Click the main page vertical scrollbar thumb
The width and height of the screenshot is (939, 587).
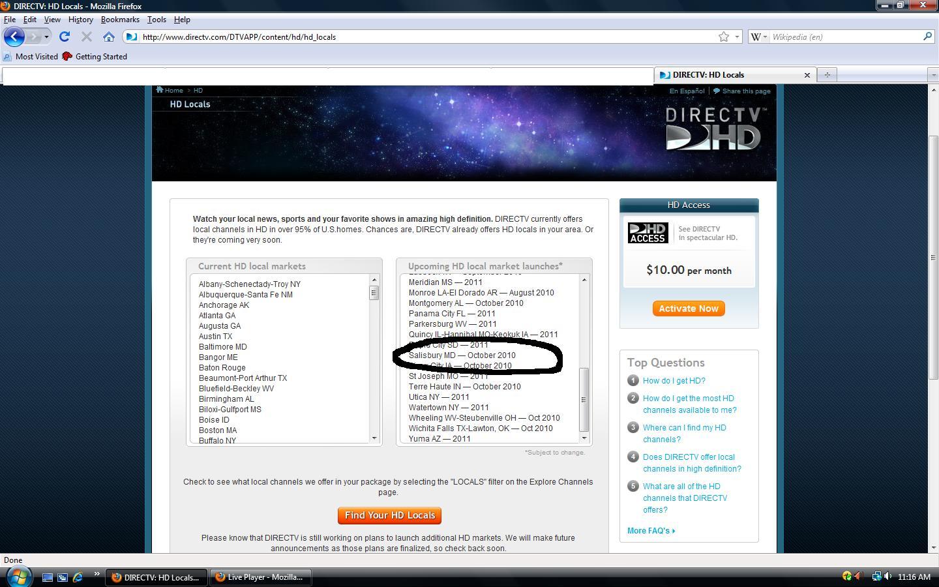point(933,257)
